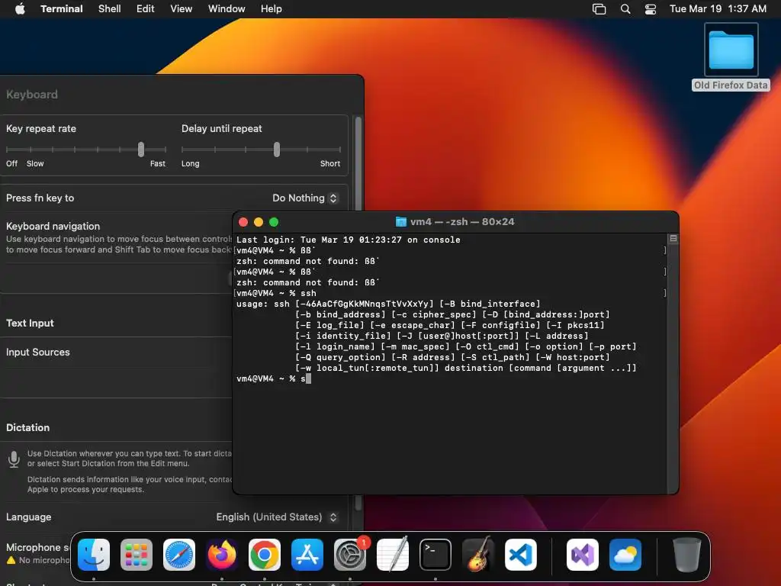Click 'Last login' line in Terminal
This screenshot has width=781, height=586.
coord(348,240)
